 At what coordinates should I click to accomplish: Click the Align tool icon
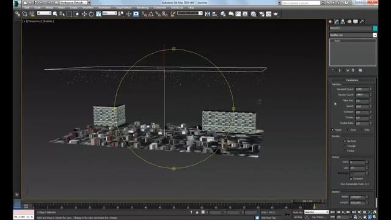pyautogui.click(x=214, y=14)
